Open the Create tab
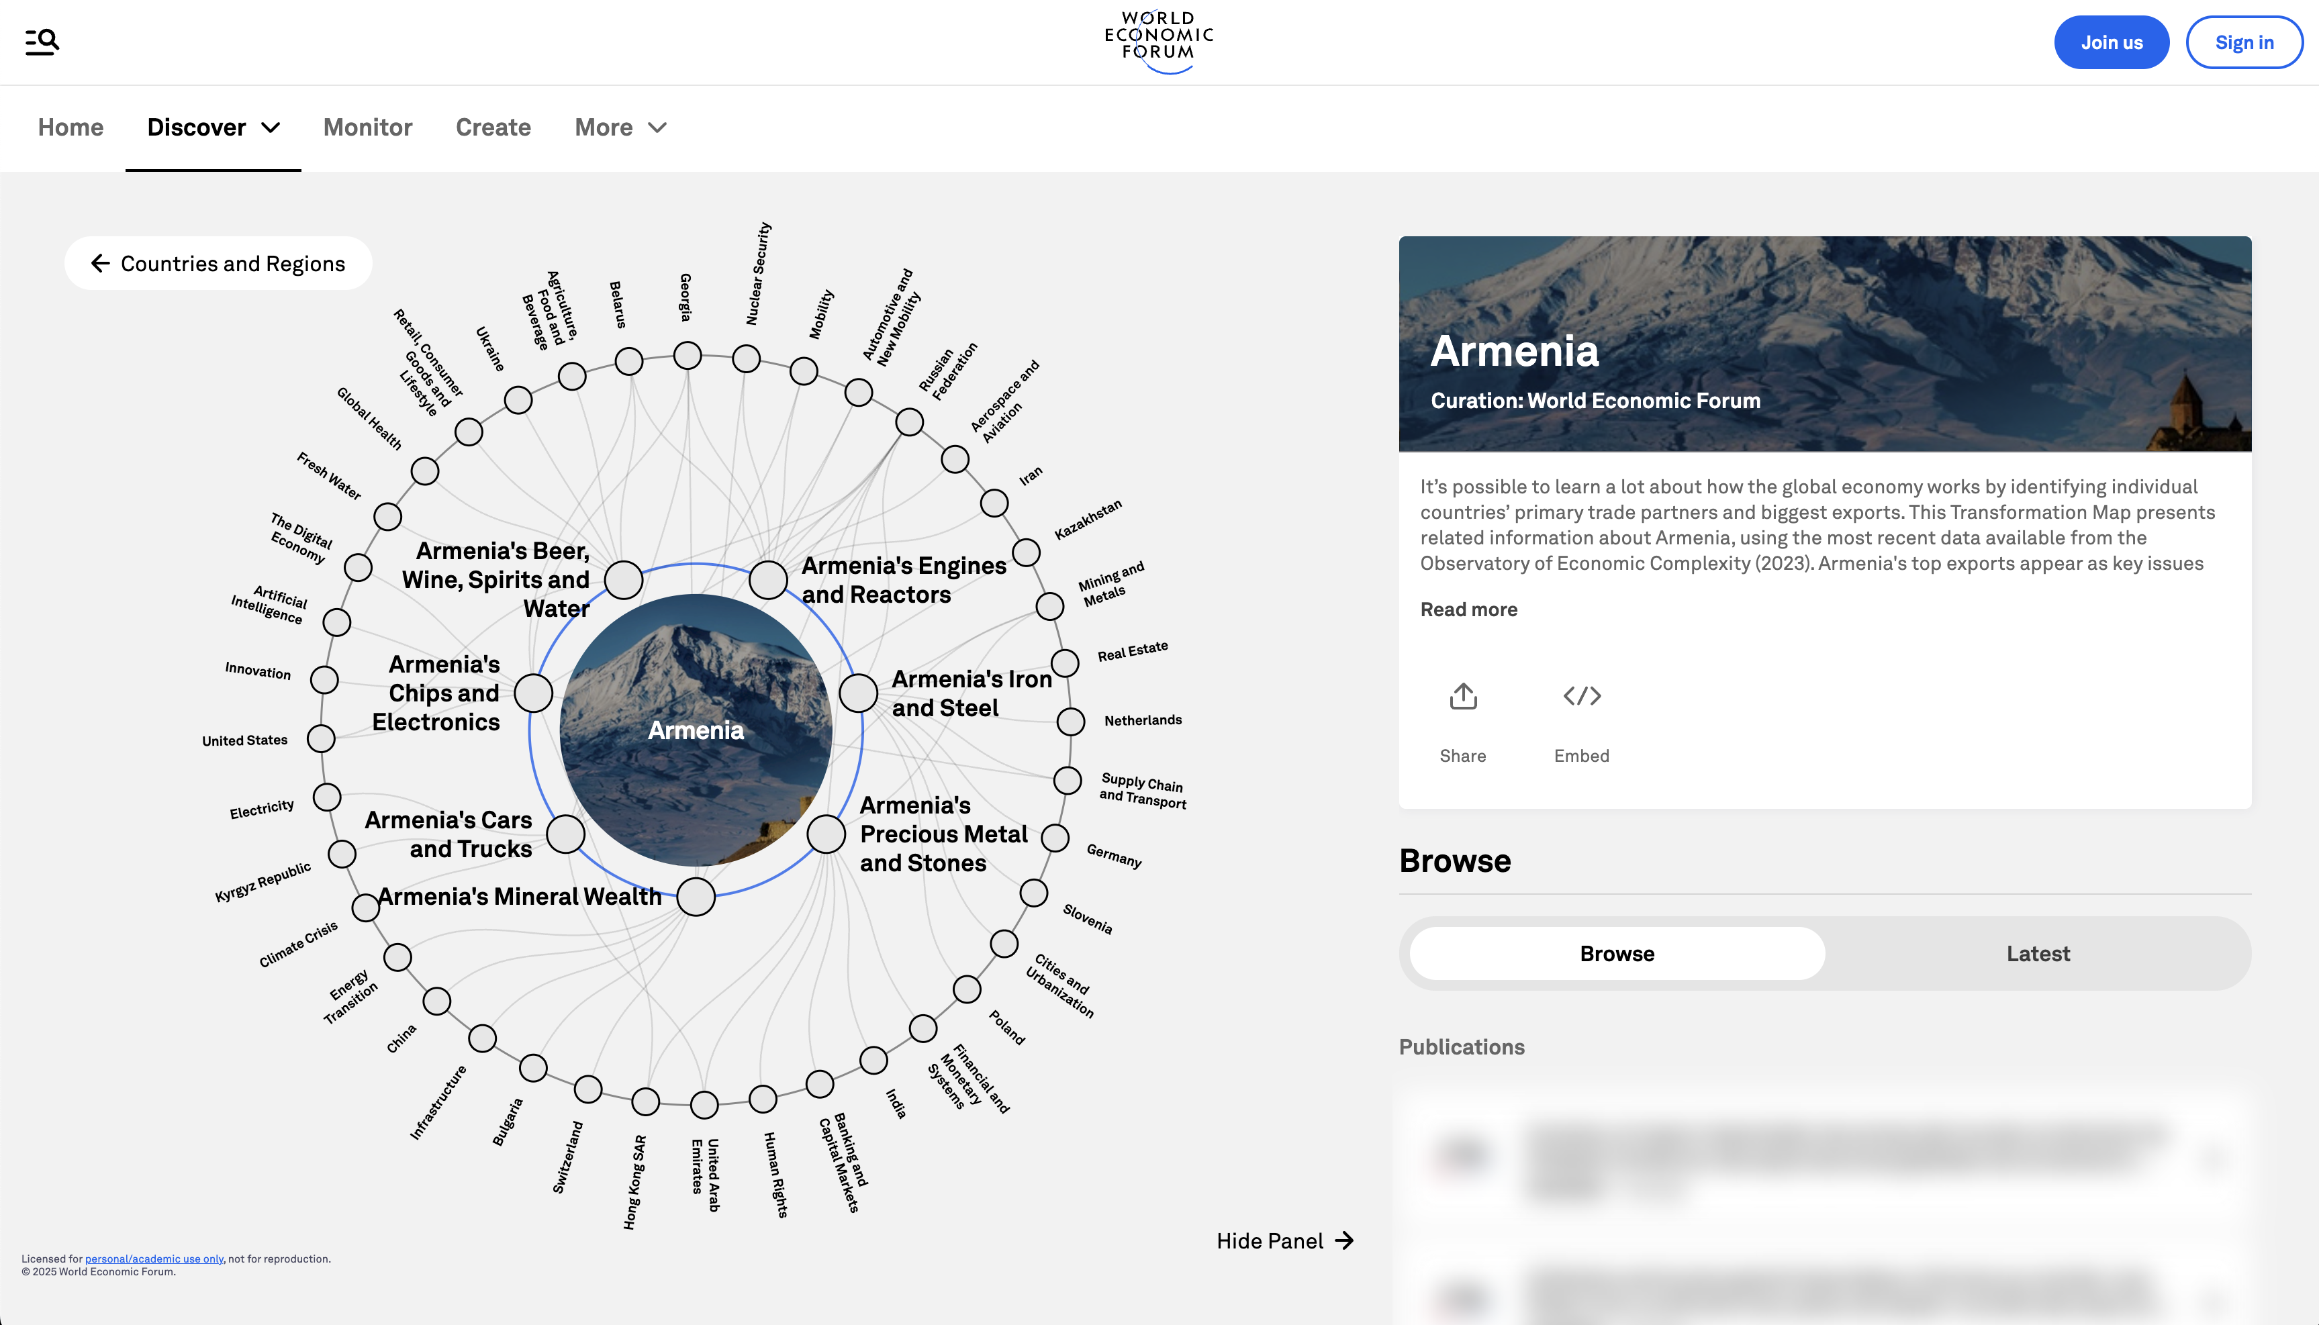 (493, 128)
